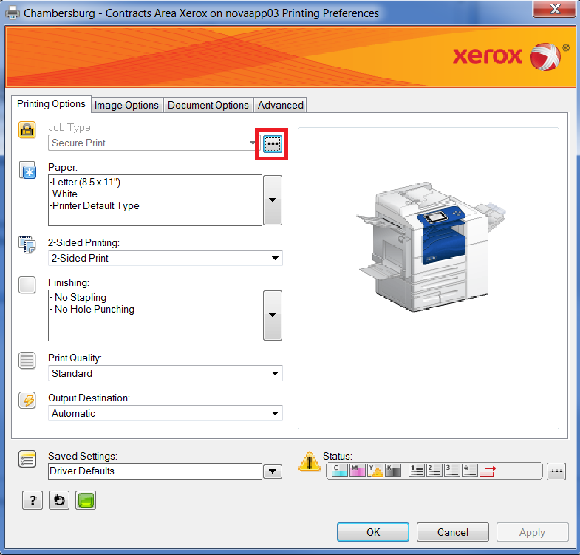This screenshot has height=555, width=580.
Task: Expand the Saved Settings dropdown arrow
Action: pyautogui.click(x=273, y=471)
